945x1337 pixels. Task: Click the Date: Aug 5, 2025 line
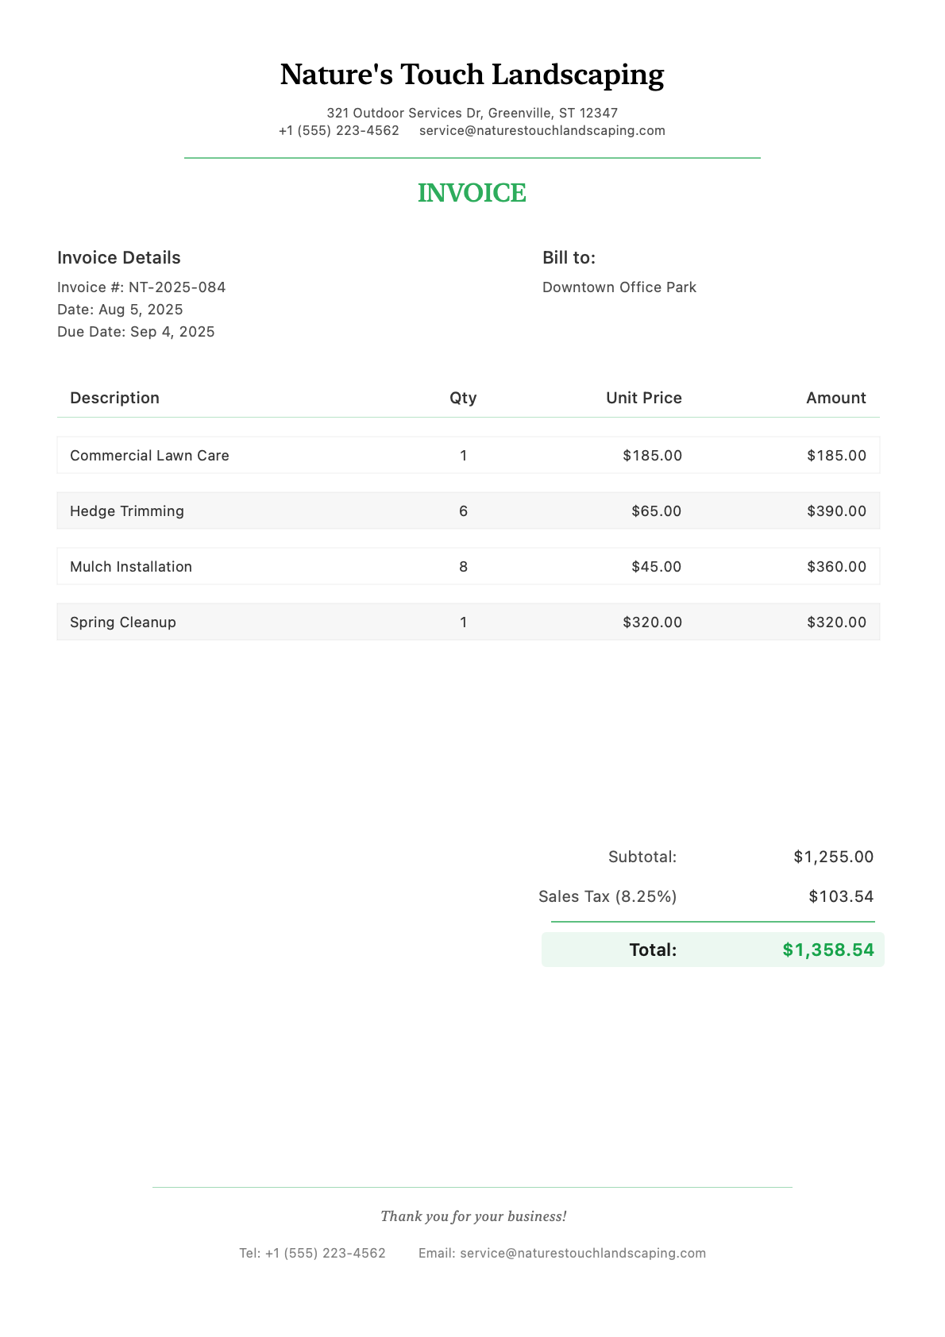tap(120, 309)
